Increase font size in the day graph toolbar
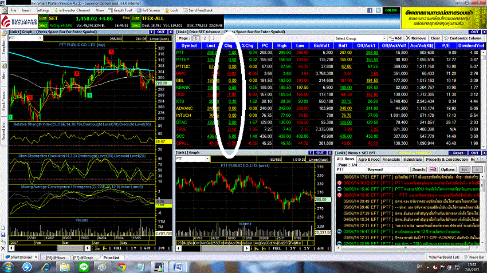 point(97,248)
